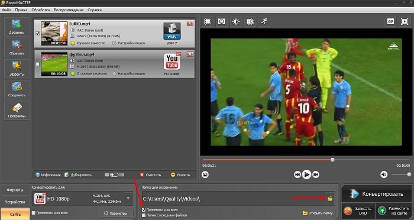The image size is (414, 220).
Task: Click the playback position slider handle
Action: coord(332,160)
